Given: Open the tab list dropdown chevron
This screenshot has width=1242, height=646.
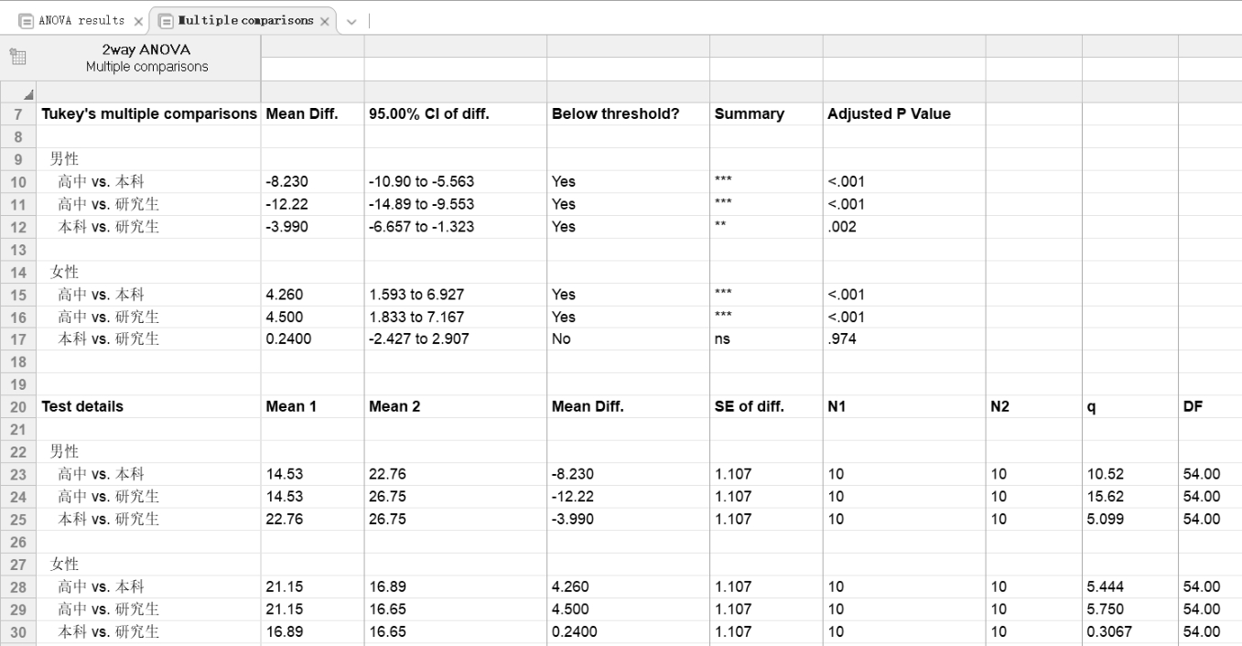Looking at the screenshot, I should (x=352, y=20).
